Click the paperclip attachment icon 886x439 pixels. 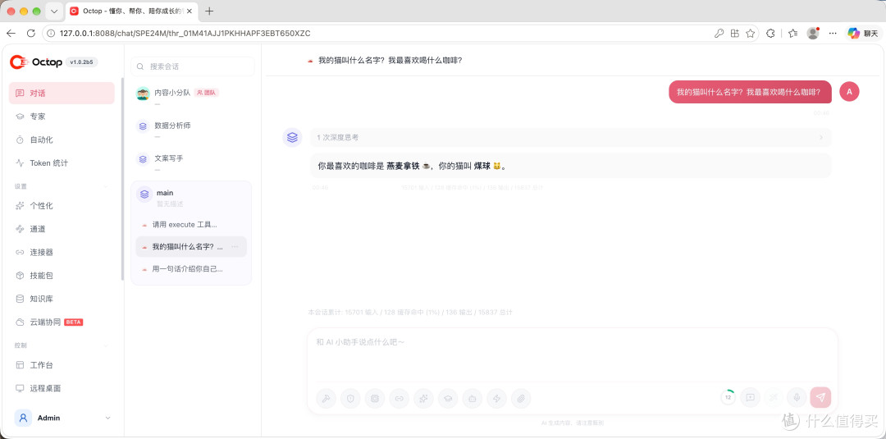click(521, 398)
